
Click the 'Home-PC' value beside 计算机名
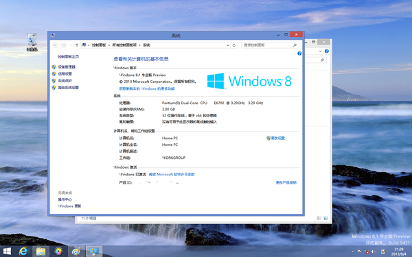point(170,138)
